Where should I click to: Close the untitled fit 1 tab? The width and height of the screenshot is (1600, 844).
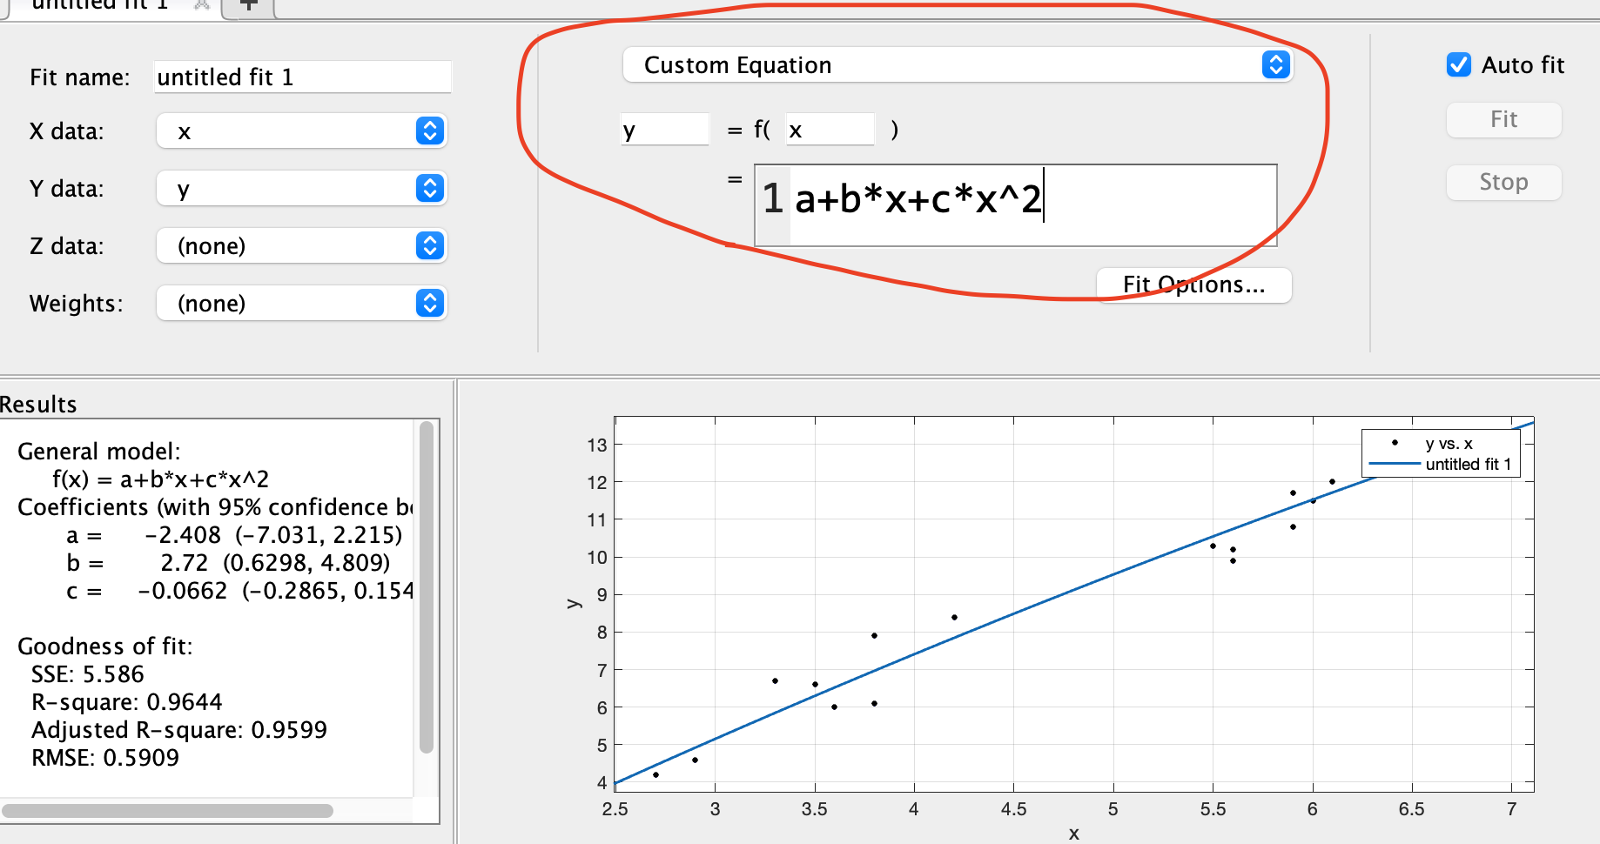pos(201,6)
